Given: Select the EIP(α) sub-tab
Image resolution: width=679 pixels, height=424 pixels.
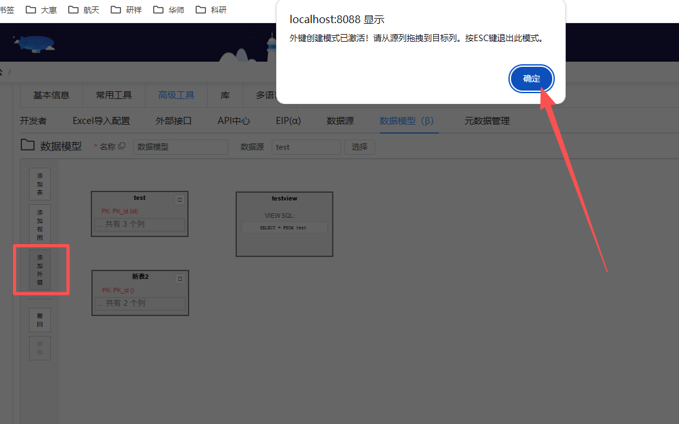Looking at the screenshot, I should point(288,121).
